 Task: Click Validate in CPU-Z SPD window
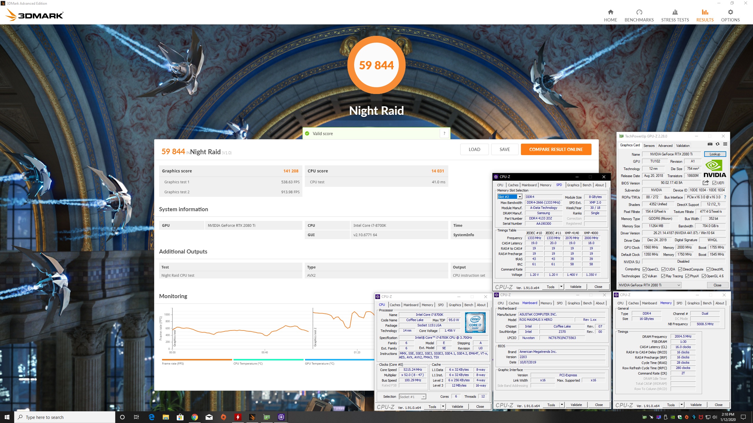pos(575,287)
